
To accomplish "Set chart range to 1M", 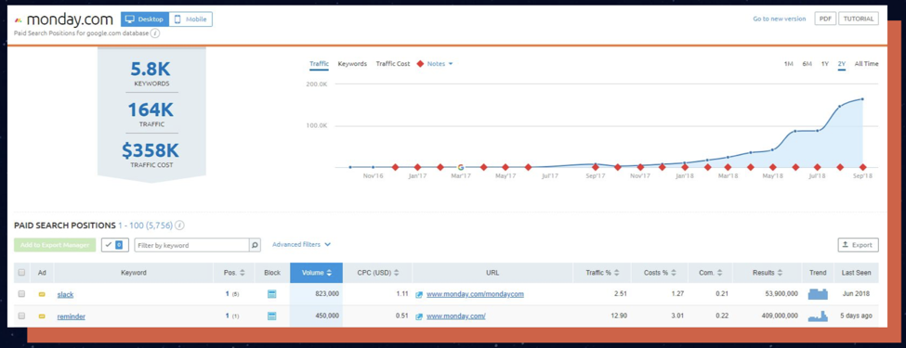I will click(789, 64).
